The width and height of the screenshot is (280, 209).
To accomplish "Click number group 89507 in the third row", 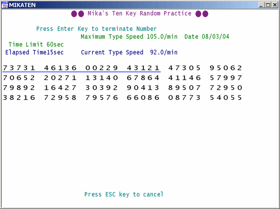I will pos(184,88).
